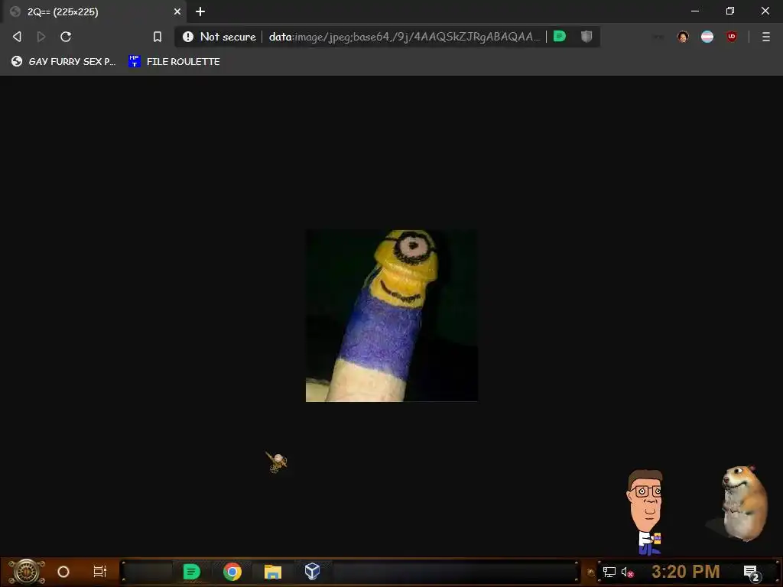Viewport: 783px width, 587px height.
Task: Minimize the browser window
Action: pos(695,11)
